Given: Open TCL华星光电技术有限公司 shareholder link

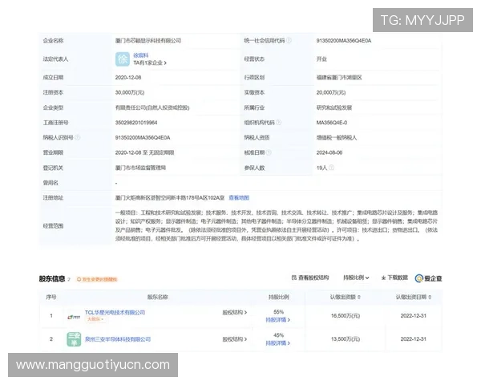Looking at the screenshot, I should (115, 313).
